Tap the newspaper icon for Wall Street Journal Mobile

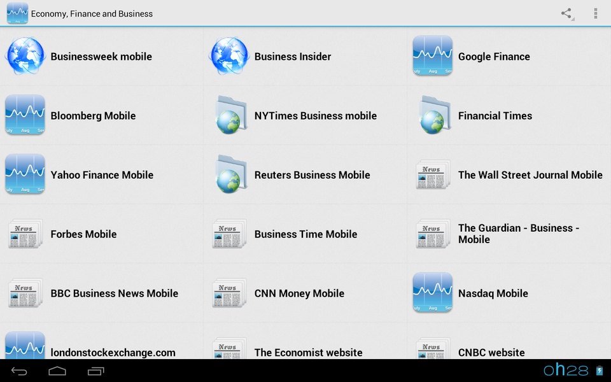coord(433,174)
